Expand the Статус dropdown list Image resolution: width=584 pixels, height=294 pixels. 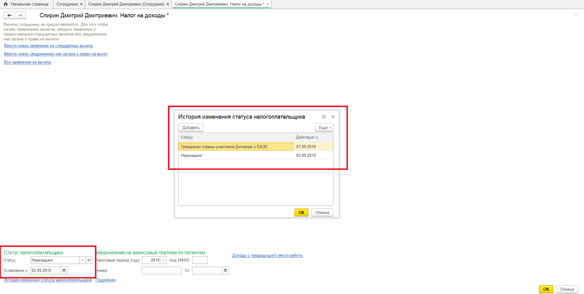(x=82, y=260)
